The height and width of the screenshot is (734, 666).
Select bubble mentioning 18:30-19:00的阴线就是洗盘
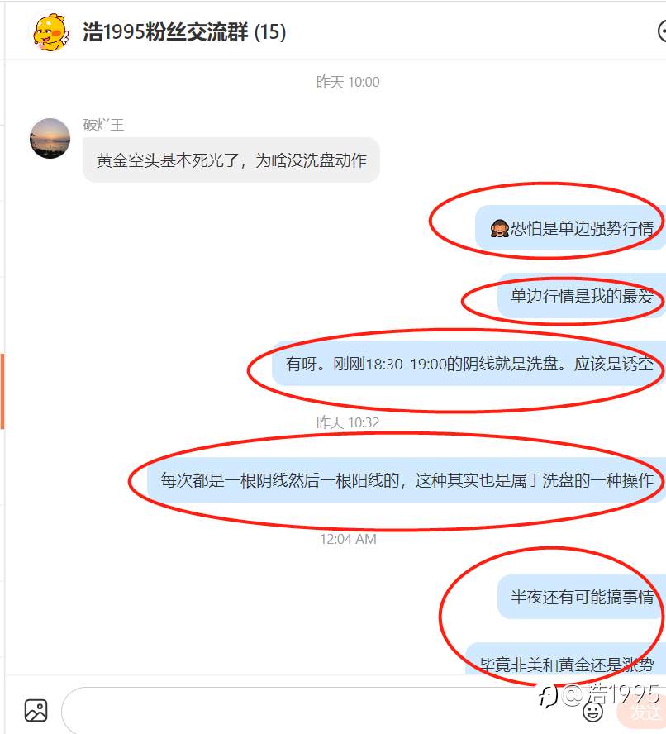point(469,364)
